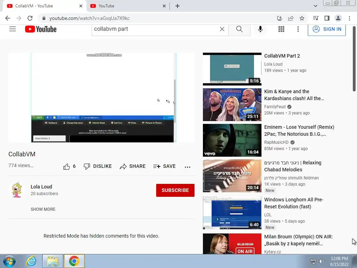Click the 774 views text
The image size is (357, 268).
[x=21, y=165]
